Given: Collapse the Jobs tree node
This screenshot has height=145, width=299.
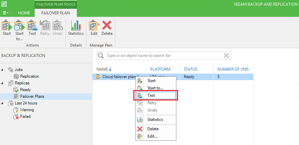Looking at the screenshot, I should (2, 70).
